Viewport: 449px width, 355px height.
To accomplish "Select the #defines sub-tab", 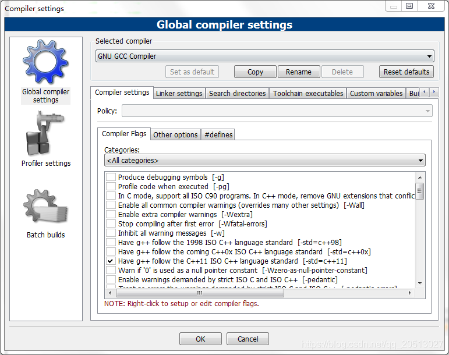I will (218, 135).
